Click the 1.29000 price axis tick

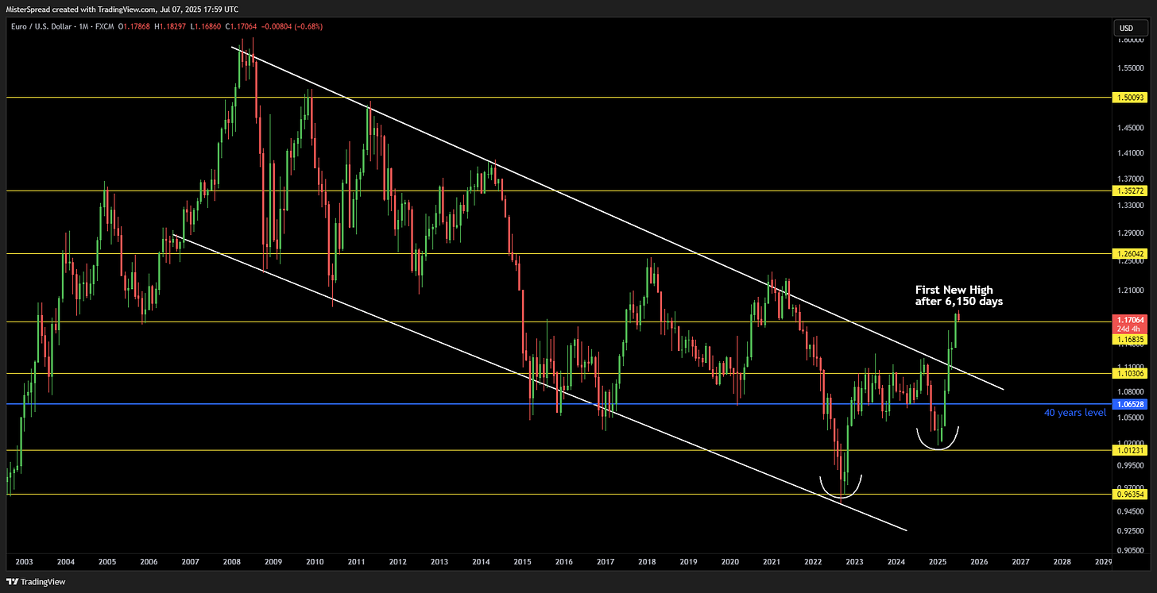pyautogui.click(x=1132, y=233)
